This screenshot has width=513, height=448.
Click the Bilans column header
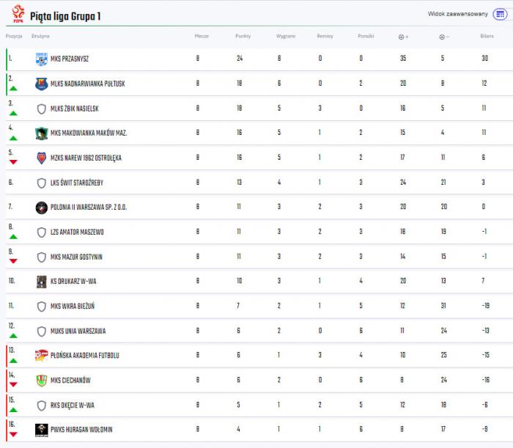pyautogui.click(x=487, y=36)
